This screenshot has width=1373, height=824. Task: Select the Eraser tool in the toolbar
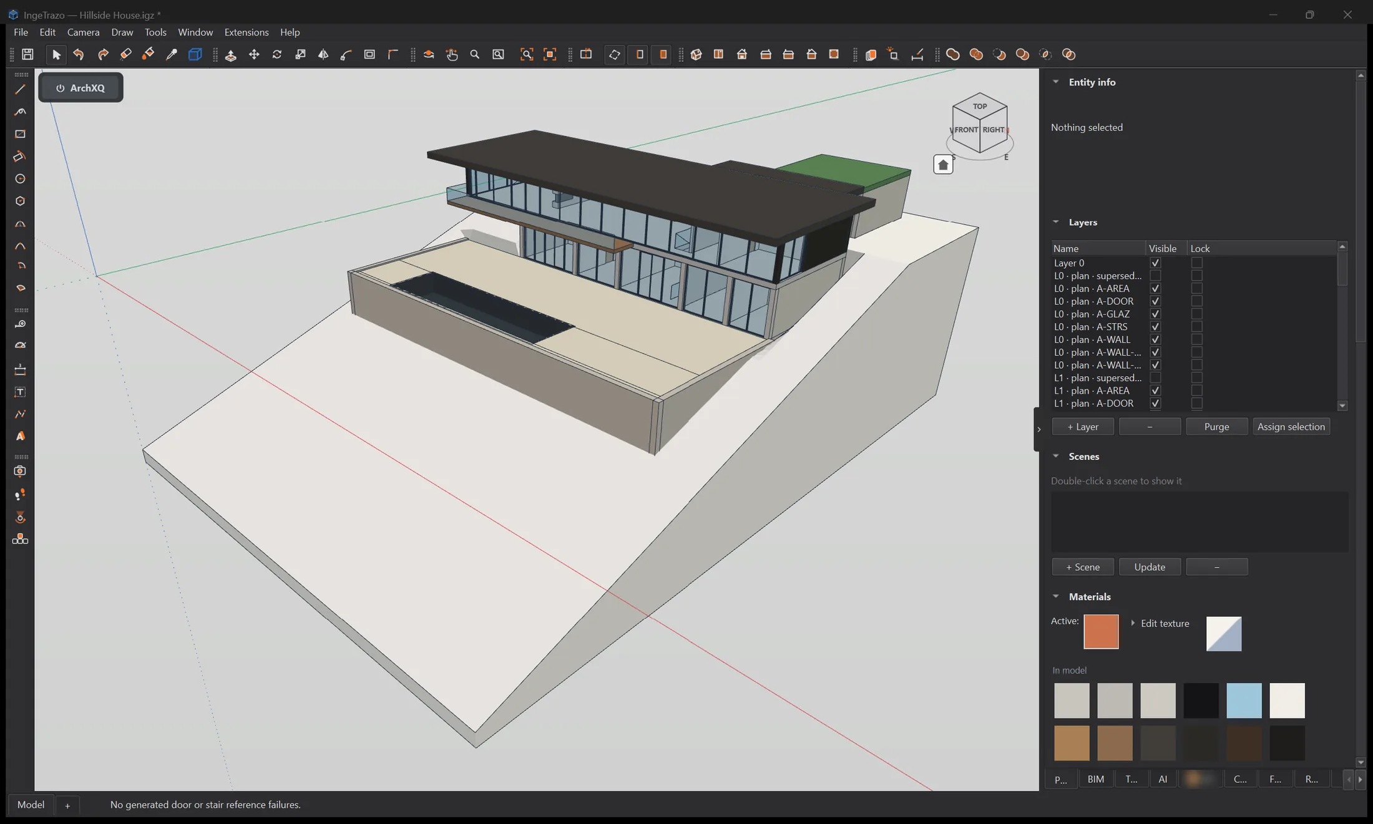(x=126, y=54)
